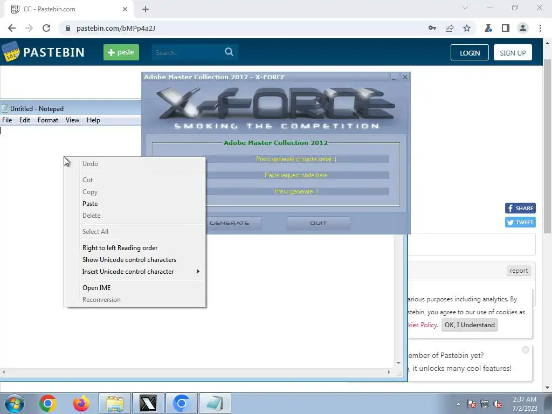The image size is (552, 414).
Task: Switch to X-FORCE app in taskbar
Action: [148, 403]
